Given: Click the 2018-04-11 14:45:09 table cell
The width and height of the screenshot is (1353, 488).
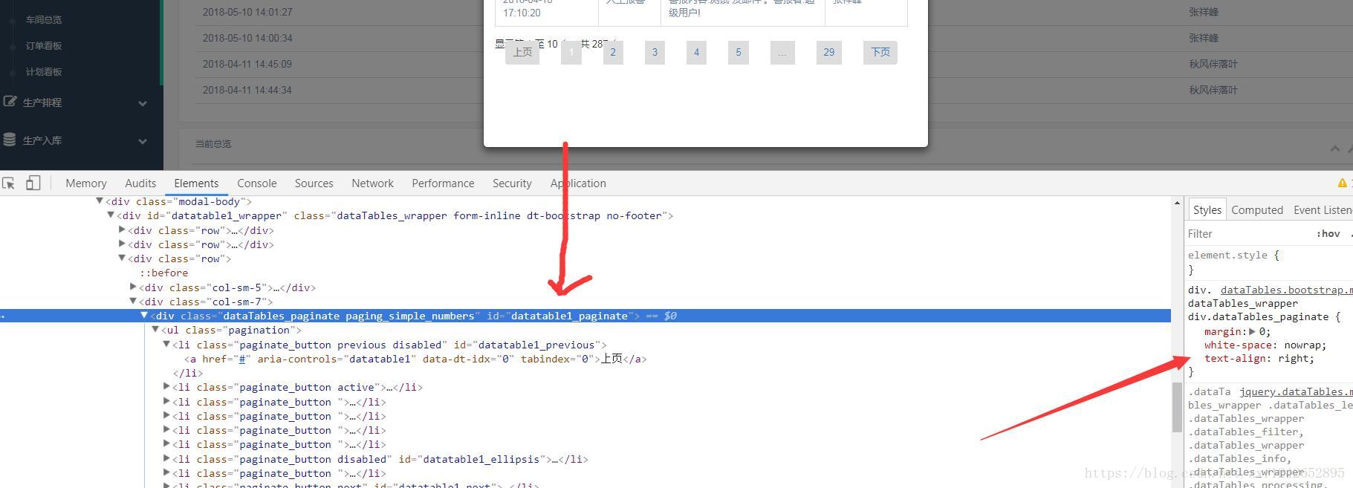Looking at the screenshot, I should 247,64.
